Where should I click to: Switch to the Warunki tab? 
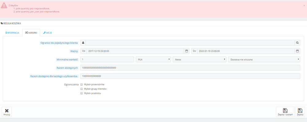[x=31, y=33]
